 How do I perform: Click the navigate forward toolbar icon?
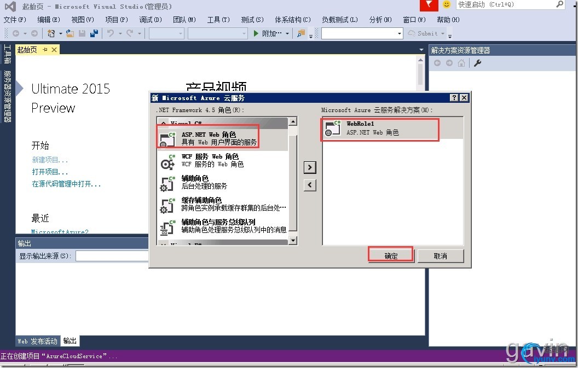point(34,33)
